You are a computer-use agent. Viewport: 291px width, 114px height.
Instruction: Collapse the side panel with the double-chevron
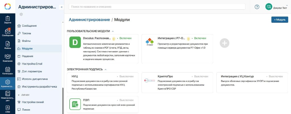tap(62, 7)
